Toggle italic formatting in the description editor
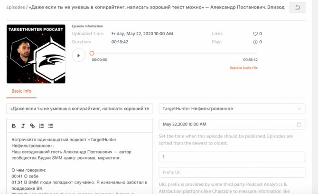This screenshot has height=194, width=318. click(23, 126)
